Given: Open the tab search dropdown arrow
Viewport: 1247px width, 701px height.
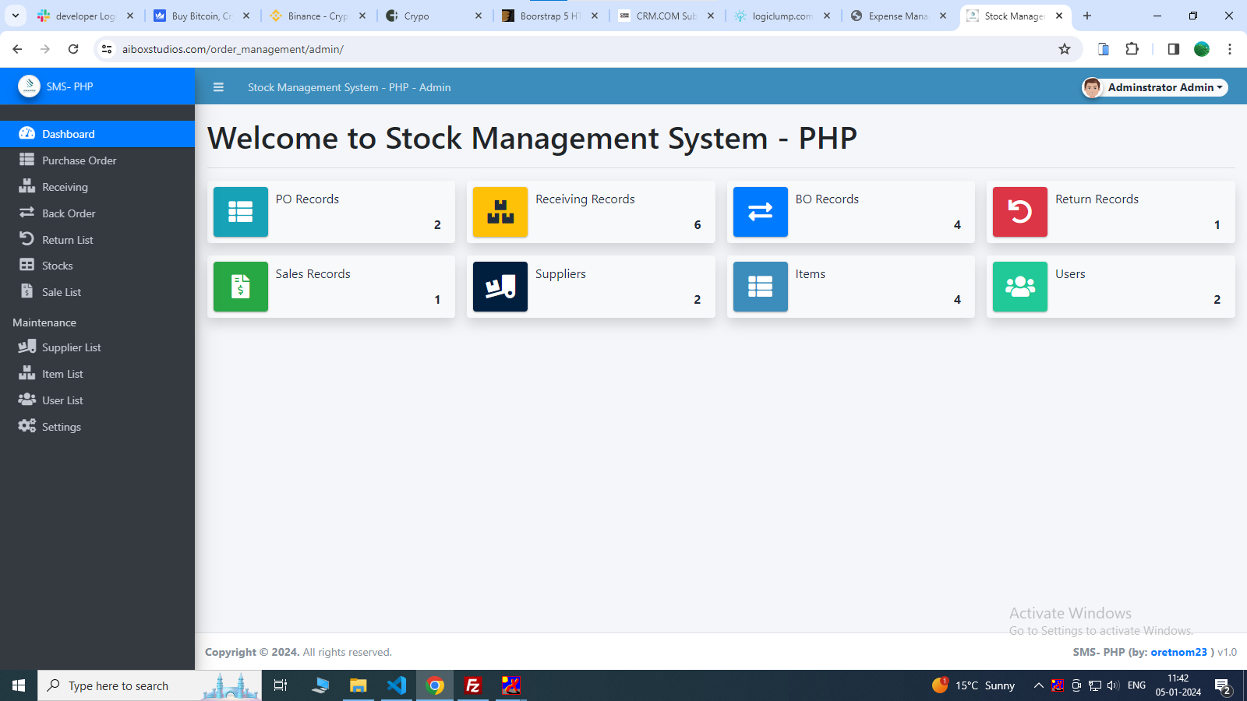Looking at the screenshot, I should click(x=15, y=16).
